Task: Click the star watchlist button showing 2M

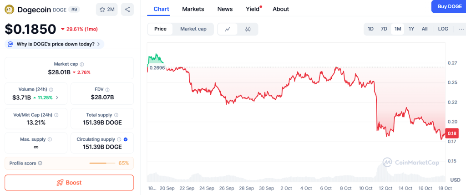Action: [x=107, y=9]
